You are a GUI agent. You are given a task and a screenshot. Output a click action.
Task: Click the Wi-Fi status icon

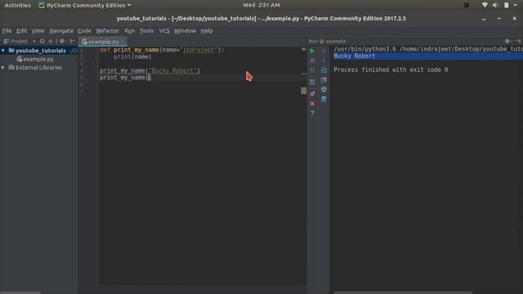pos(485,5)
